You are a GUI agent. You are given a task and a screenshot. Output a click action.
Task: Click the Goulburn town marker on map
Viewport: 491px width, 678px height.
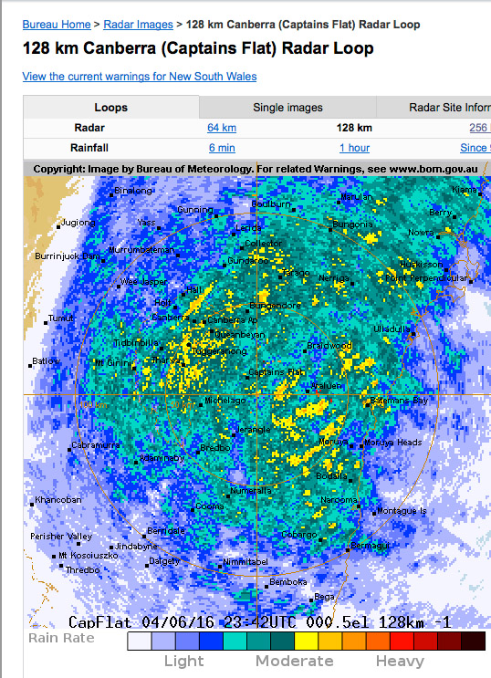tap(294, 210)
